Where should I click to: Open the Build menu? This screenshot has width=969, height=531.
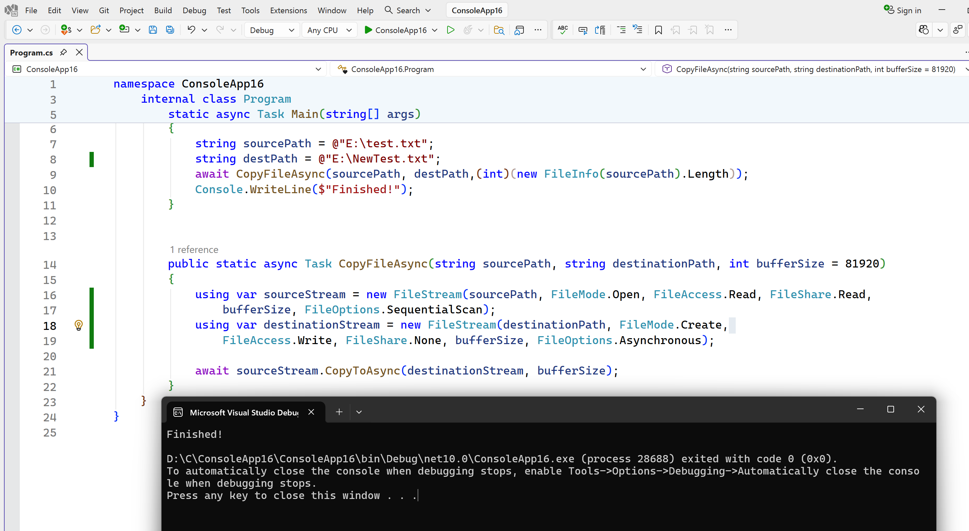coord(162,11)
